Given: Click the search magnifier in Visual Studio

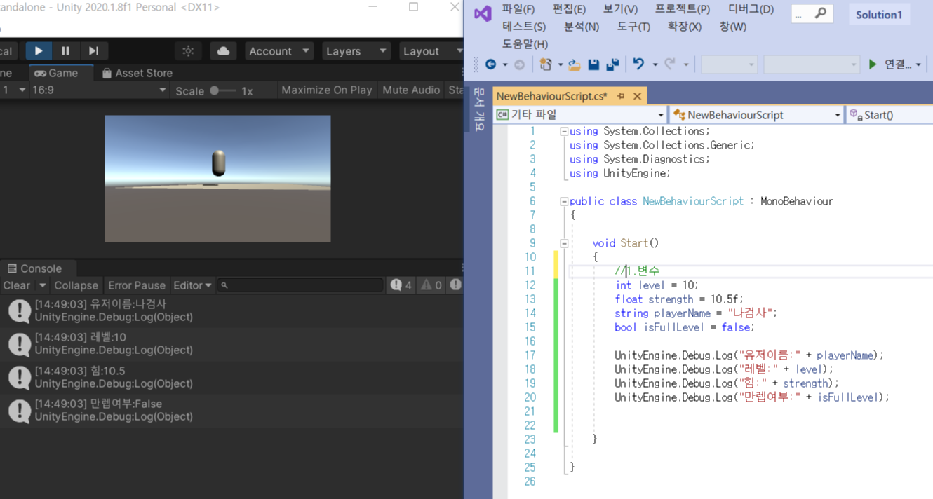Looking at the screenshot, I should 820,13.
